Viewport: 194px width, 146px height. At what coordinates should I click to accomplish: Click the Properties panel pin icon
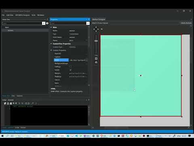89,19
